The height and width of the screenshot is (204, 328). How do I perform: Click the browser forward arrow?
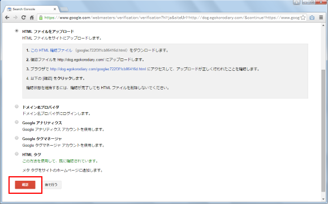(15, 18)
